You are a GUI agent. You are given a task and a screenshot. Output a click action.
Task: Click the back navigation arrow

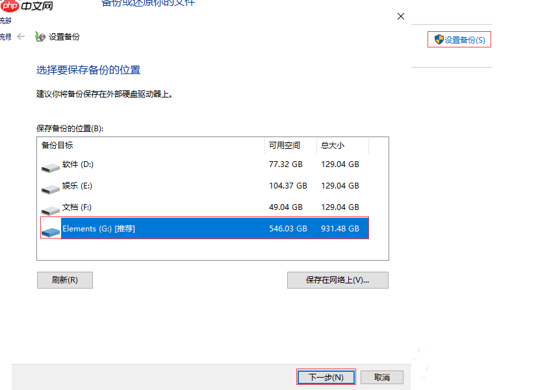[21, 37]
